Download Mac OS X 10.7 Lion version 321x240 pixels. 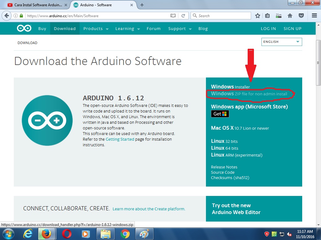coord(240,128)
